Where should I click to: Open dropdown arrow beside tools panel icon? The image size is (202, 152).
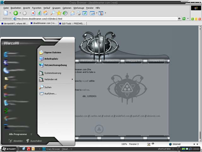point(105,13)
